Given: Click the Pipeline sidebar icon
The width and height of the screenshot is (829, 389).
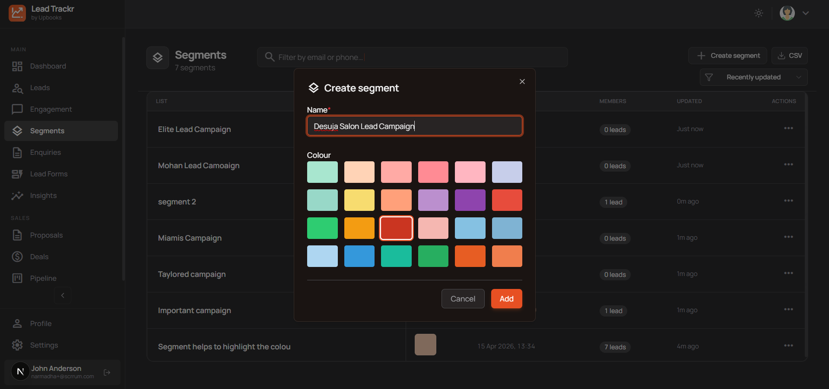Looking at the screenshot, I should click(17, 278).
